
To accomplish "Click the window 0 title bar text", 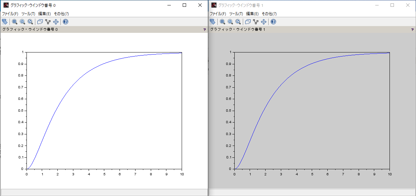I will 33,5.
